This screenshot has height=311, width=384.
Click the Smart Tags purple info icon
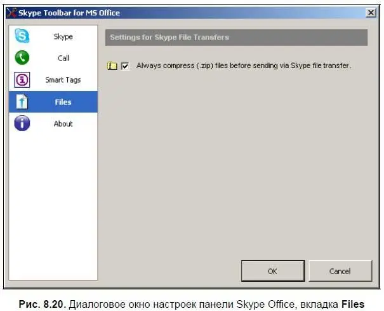[x=22, y=79]
